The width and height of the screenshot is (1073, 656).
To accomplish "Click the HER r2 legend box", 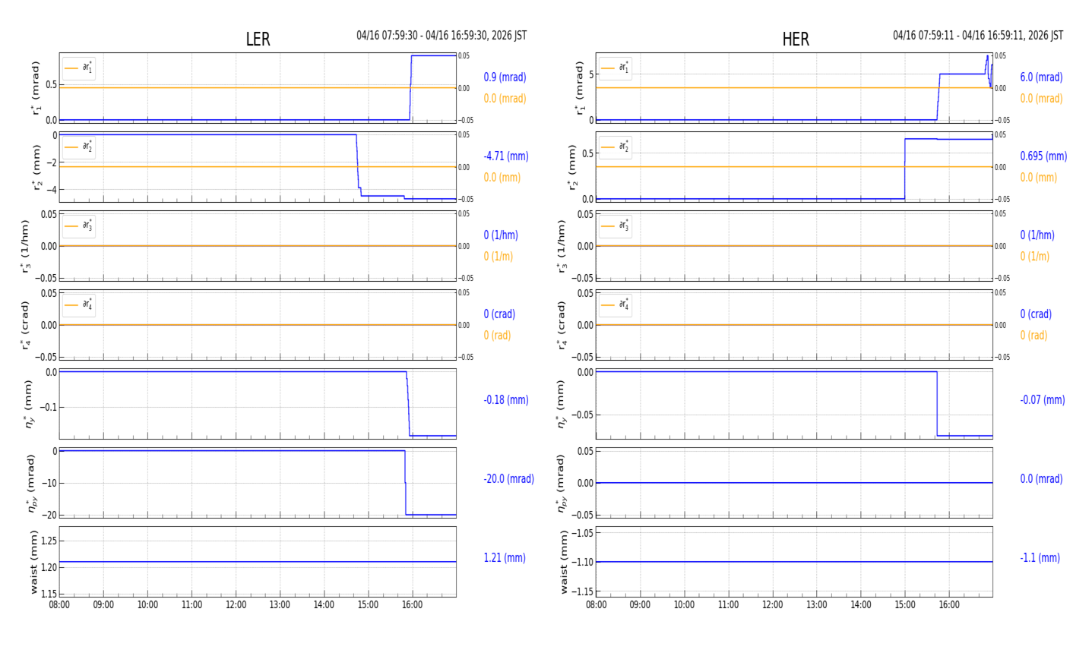I will click(x=615, y=147).
